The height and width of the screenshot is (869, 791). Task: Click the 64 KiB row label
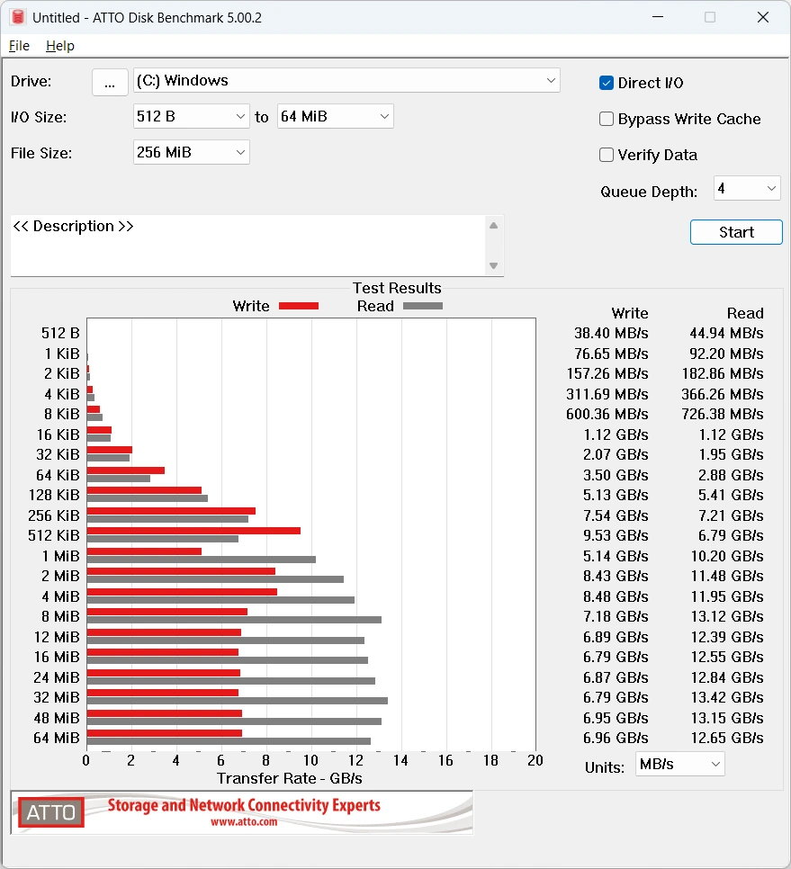click(x=58, y=475)
